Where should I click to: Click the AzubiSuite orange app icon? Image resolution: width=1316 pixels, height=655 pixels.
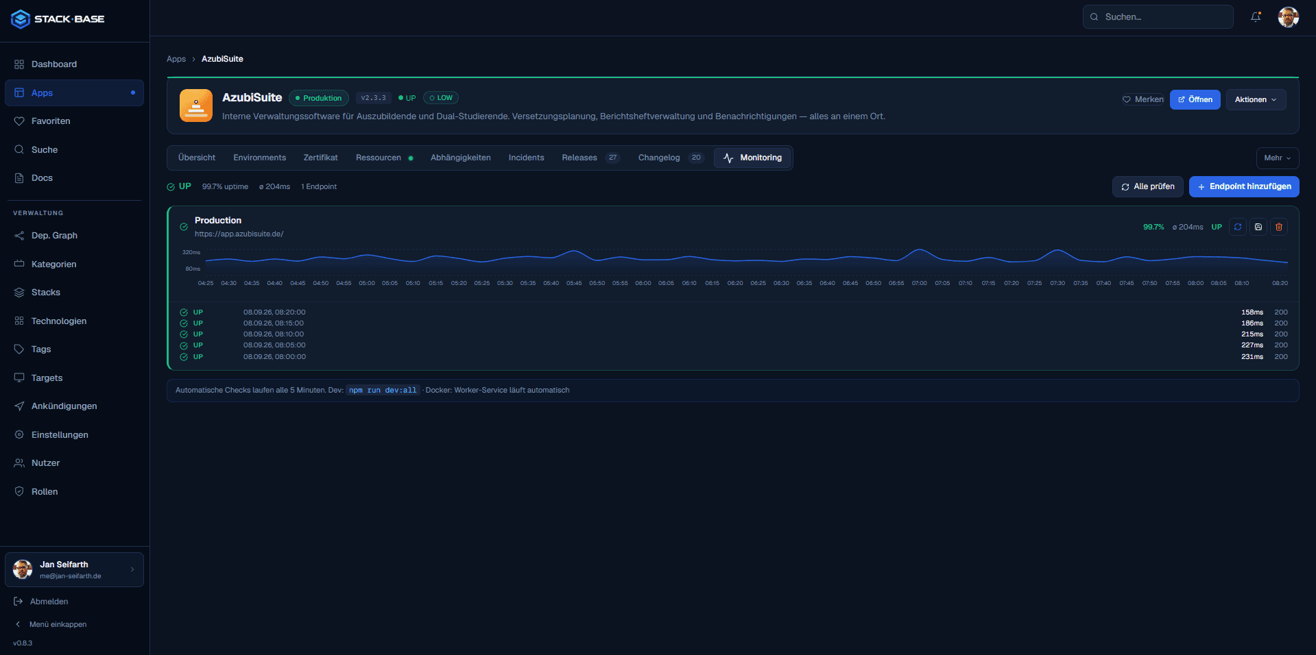tap(196, 106)
